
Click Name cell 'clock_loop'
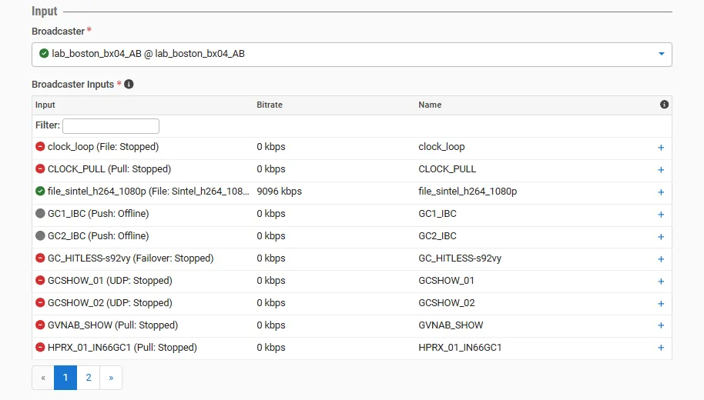(x=441, y=147)
